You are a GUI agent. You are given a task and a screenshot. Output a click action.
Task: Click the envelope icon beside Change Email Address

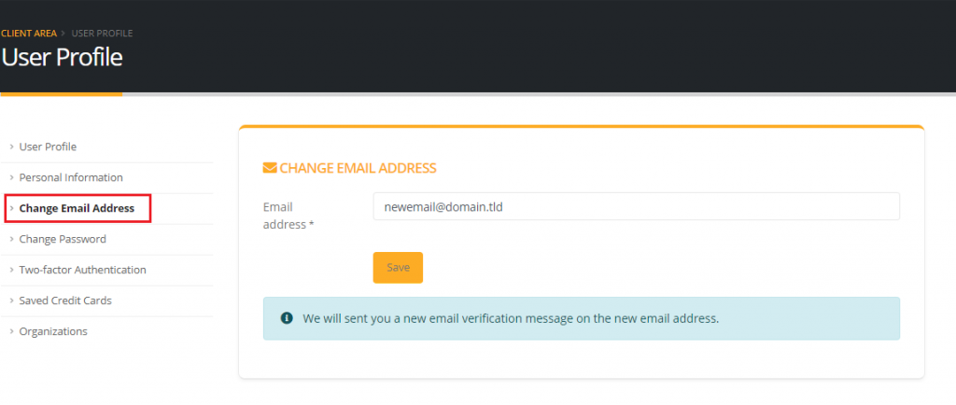click(x=270, y=168)
